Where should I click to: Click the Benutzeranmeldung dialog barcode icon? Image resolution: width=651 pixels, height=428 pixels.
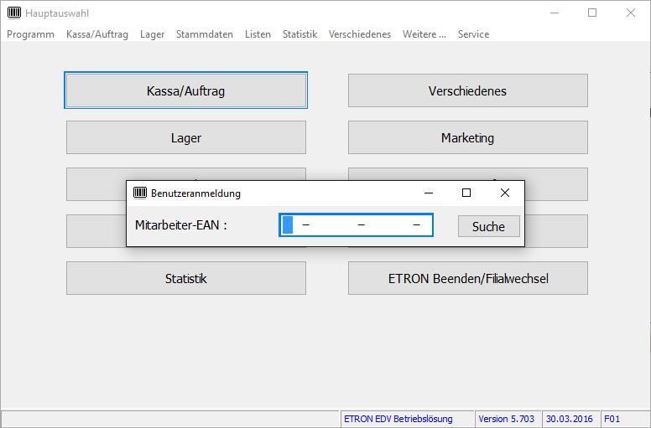(140, 193)
